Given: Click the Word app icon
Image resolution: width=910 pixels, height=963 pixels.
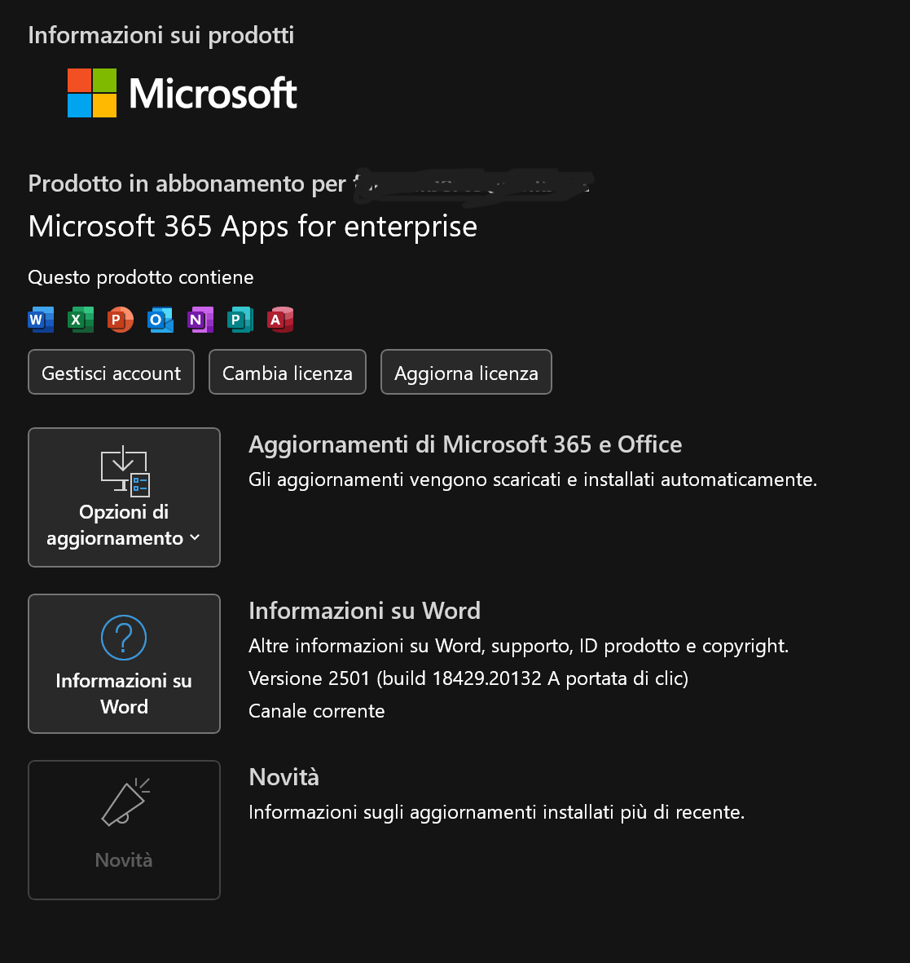Looking at the screenshot, I should coord(41,320).
